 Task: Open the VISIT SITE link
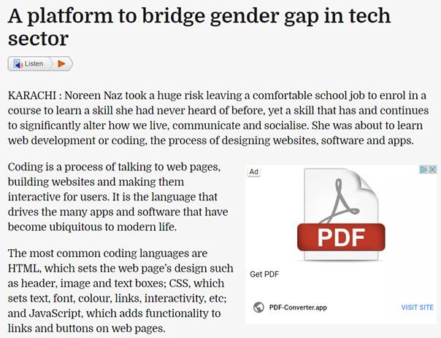point(418,307)
